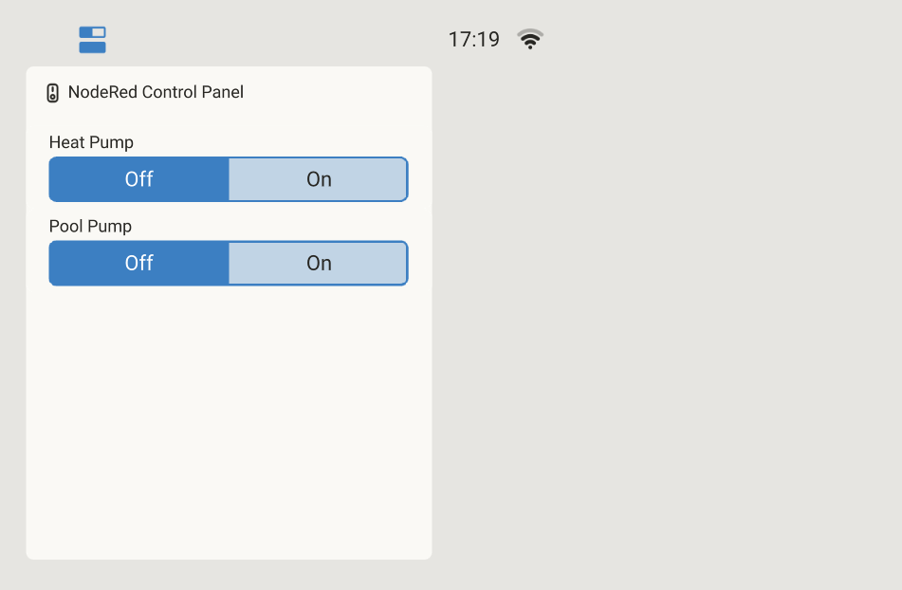The width and height of the screenshot is (902, 590).
Task: Click blank background right of the panel
Action: 664,332
